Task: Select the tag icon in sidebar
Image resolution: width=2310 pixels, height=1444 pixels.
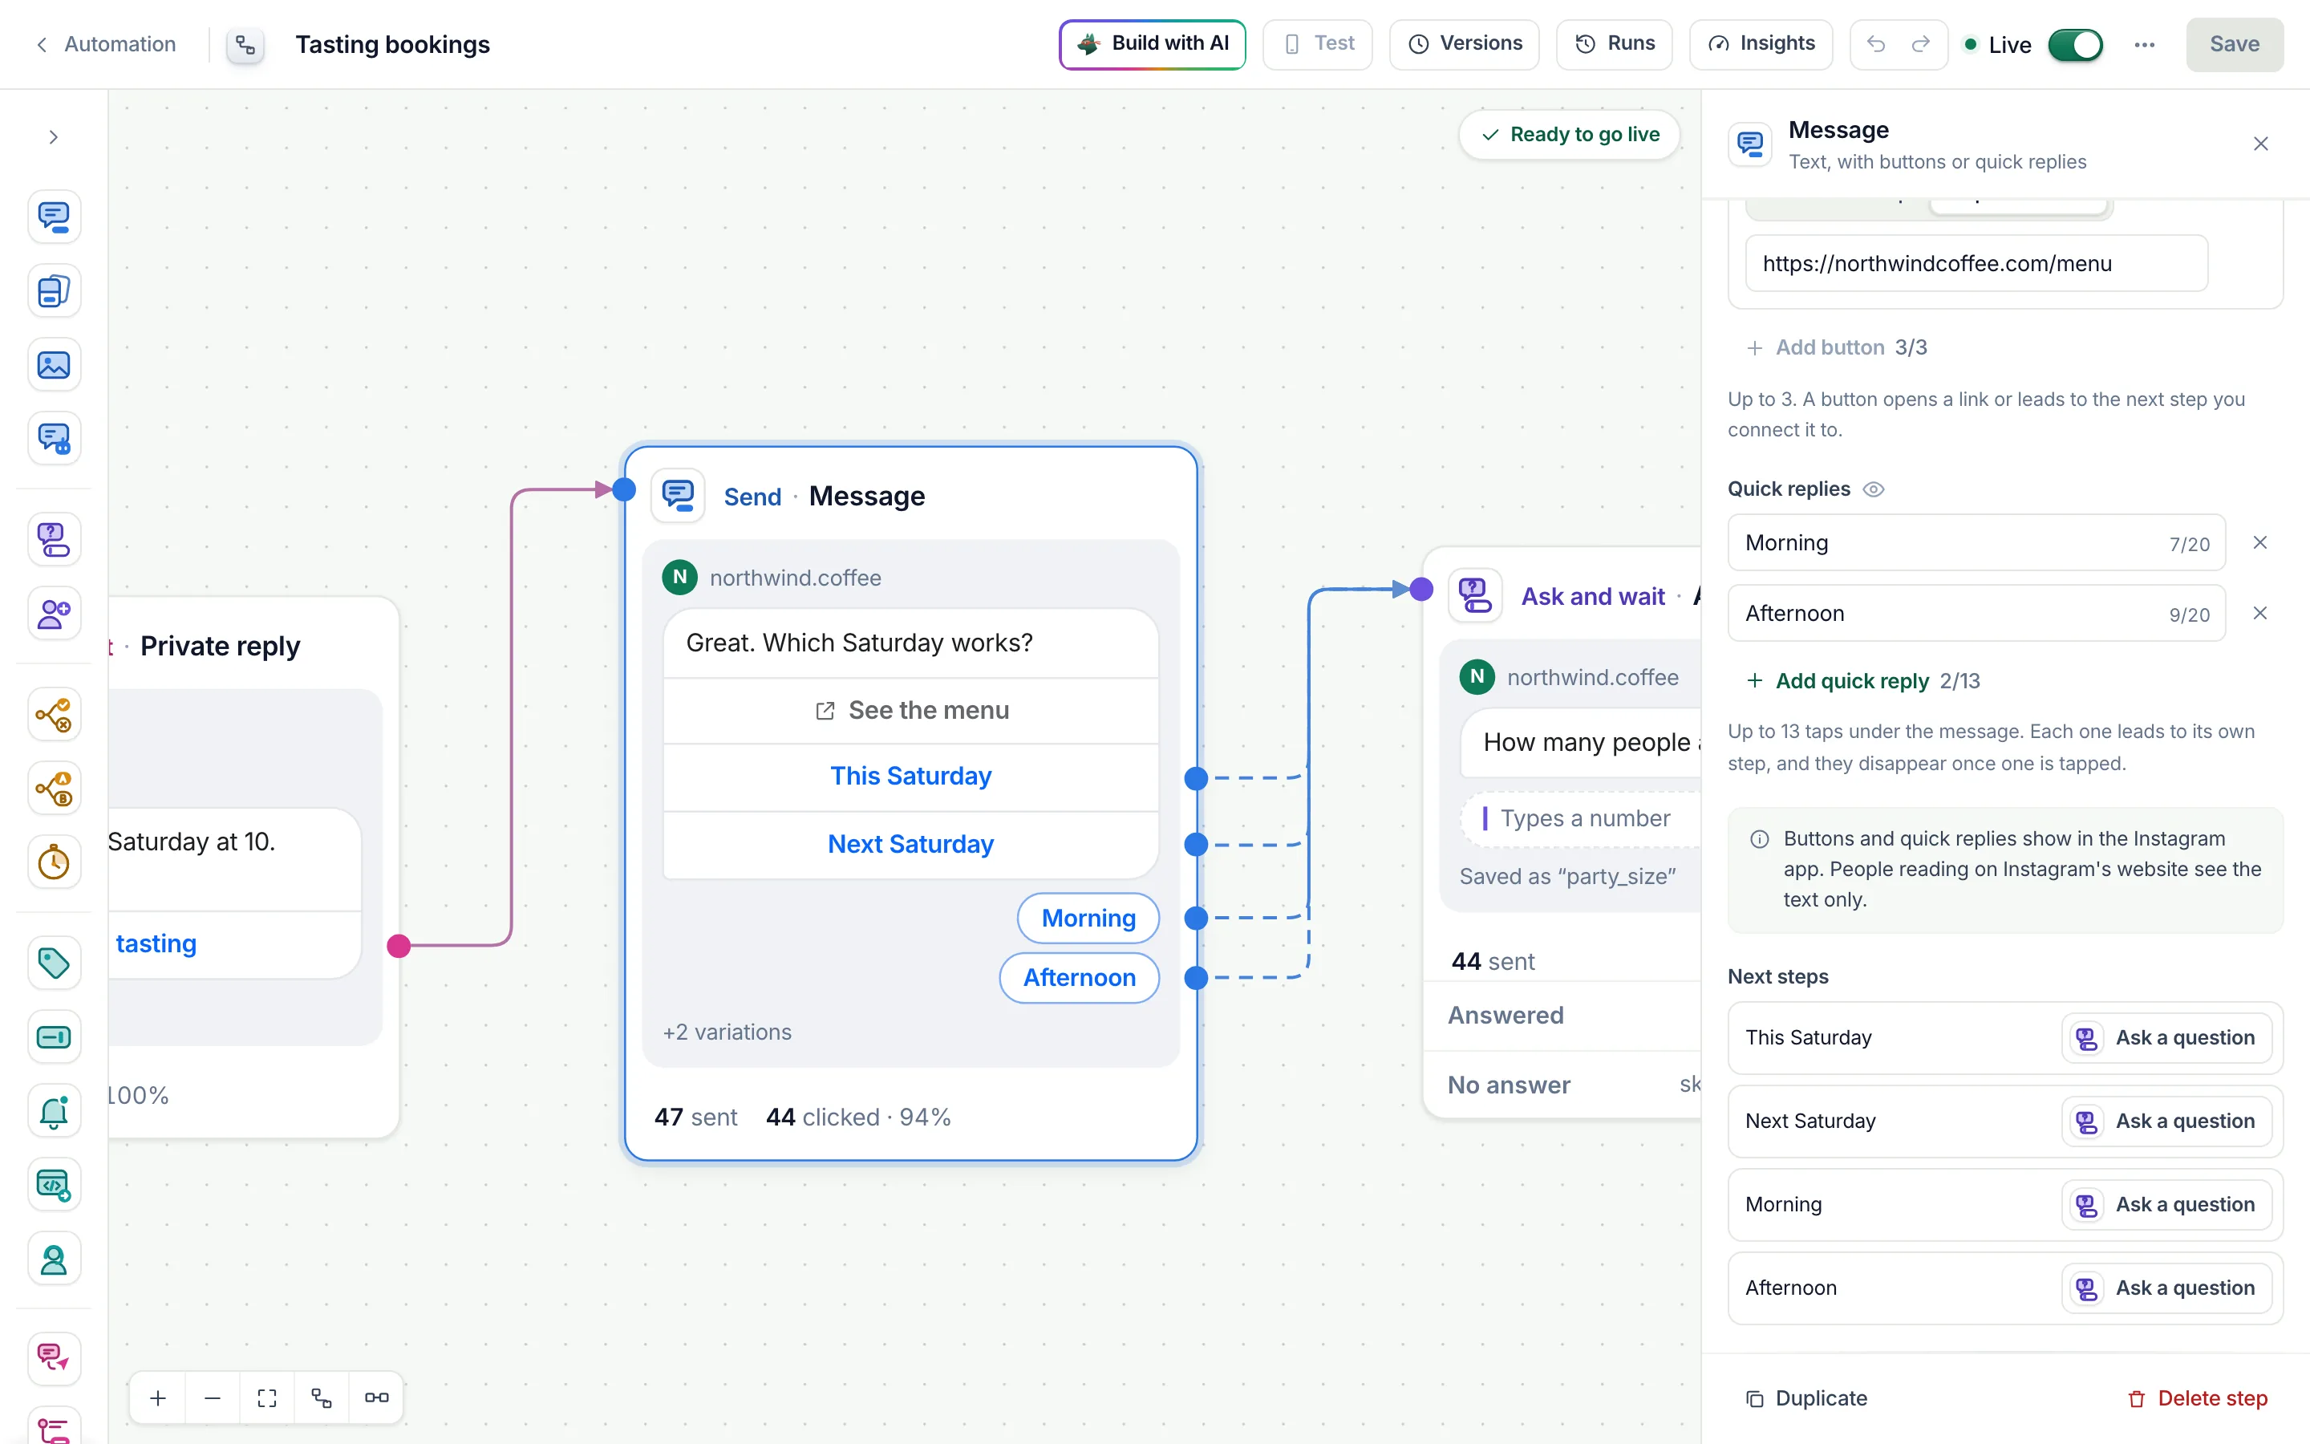Action: click(x=54, y=963)
